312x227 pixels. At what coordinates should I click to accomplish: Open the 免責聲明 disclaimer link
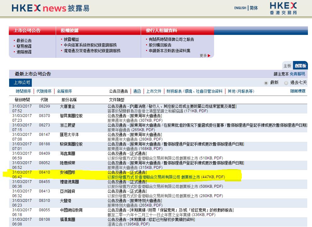[297, 74]
